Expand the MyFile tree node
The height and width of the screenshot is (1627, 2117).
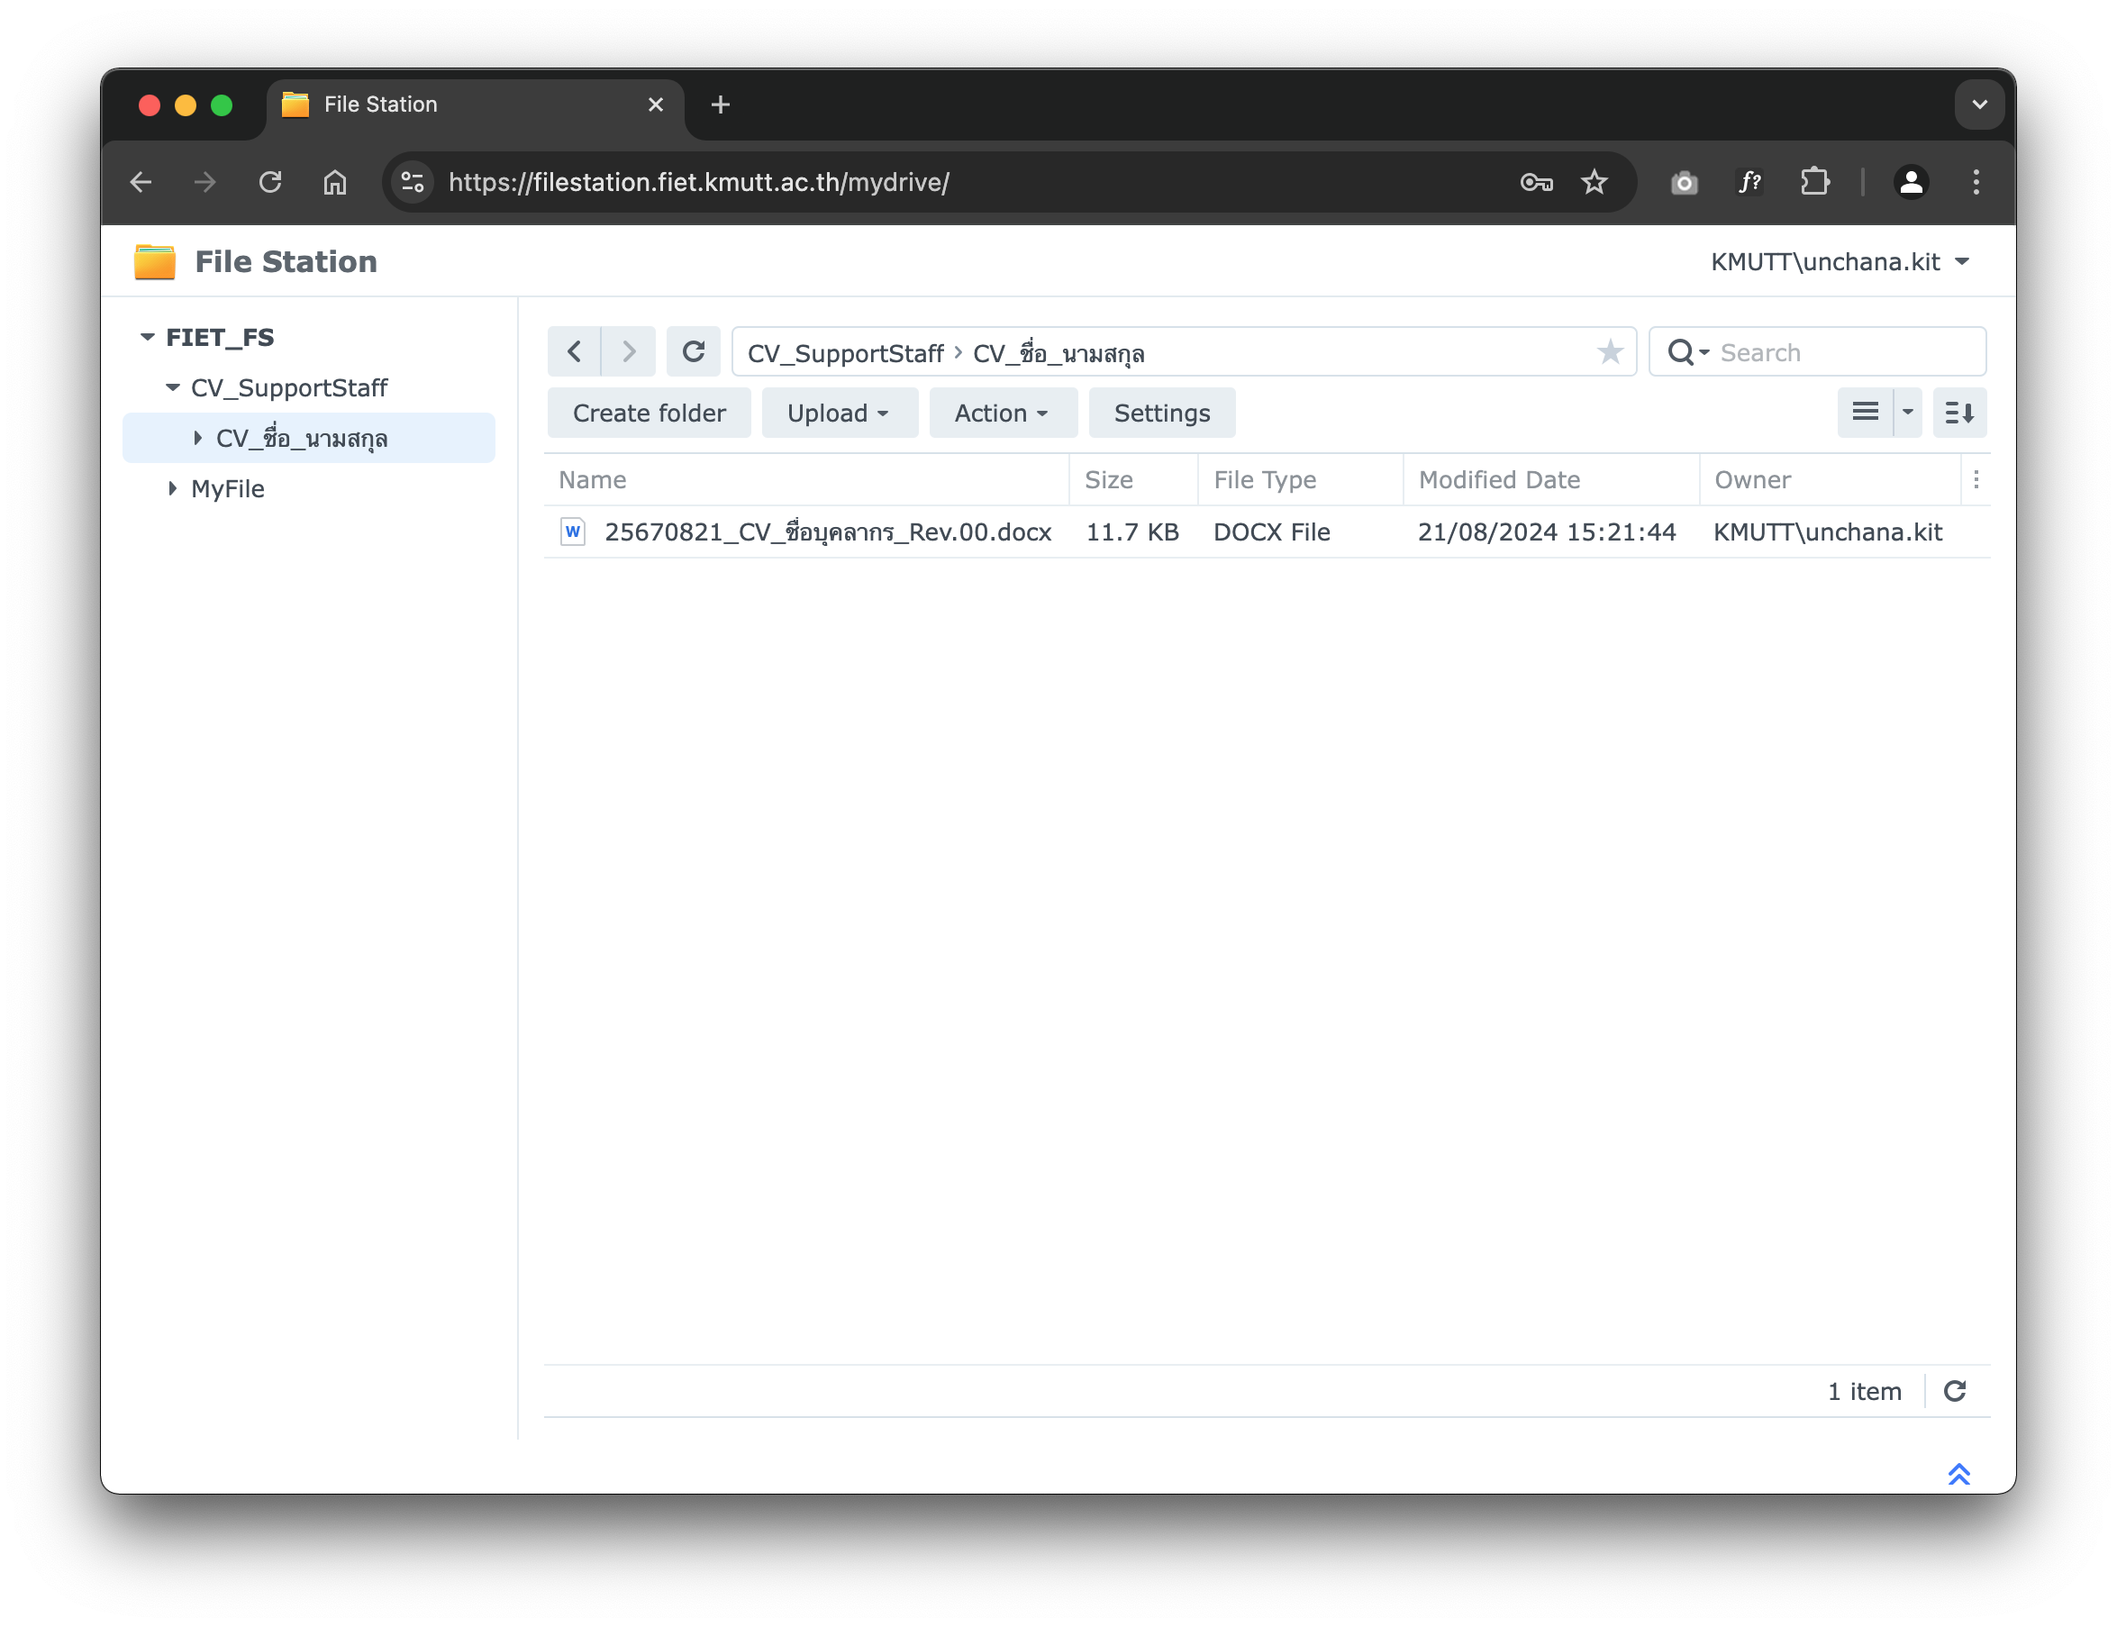click(172, 488)
